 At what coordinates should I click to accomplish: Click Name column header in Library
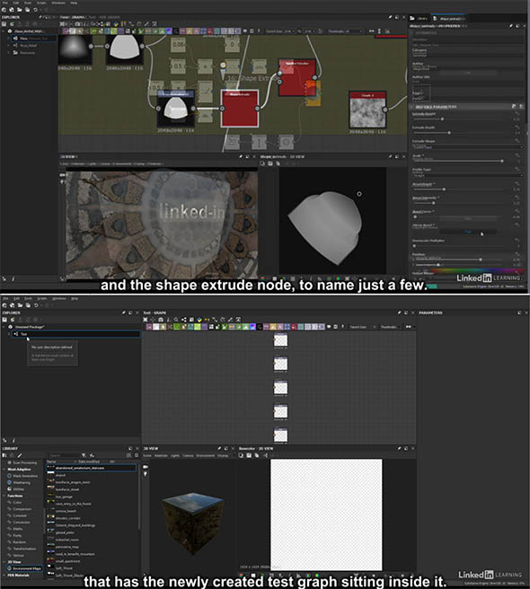click(x=51, y=462)
